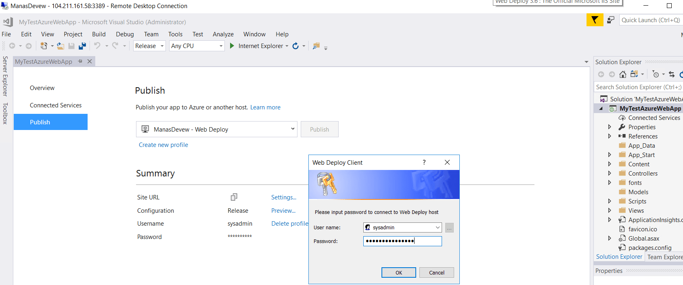Click the Learn more link

point(265,107)
